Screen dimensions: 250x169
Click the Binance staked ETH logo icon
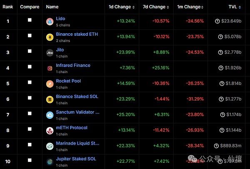pyautogui.click(x=50, y=37)
